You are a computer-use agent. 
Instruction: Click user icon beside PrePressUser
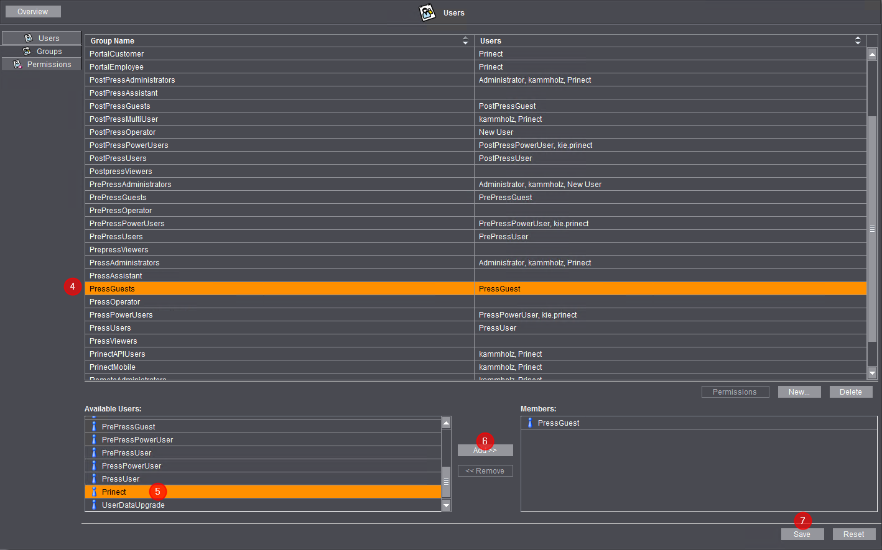tap(94, 452)
